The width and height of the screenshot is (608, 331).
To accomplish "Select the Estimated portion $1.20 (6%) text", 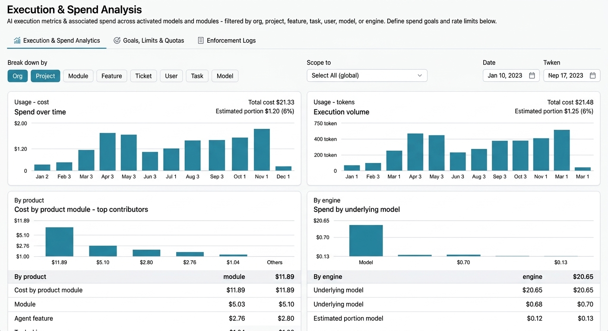I will pos(255,111).
